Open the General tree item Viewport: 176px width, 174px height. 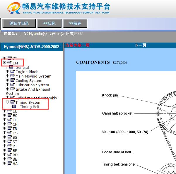tap(22, 67)
